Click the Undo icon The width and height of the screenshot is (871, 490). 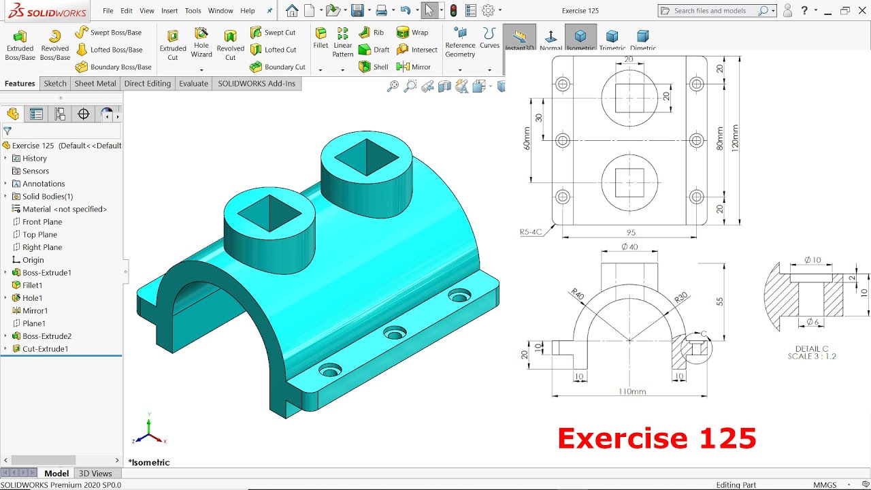[x=406, y=10]
